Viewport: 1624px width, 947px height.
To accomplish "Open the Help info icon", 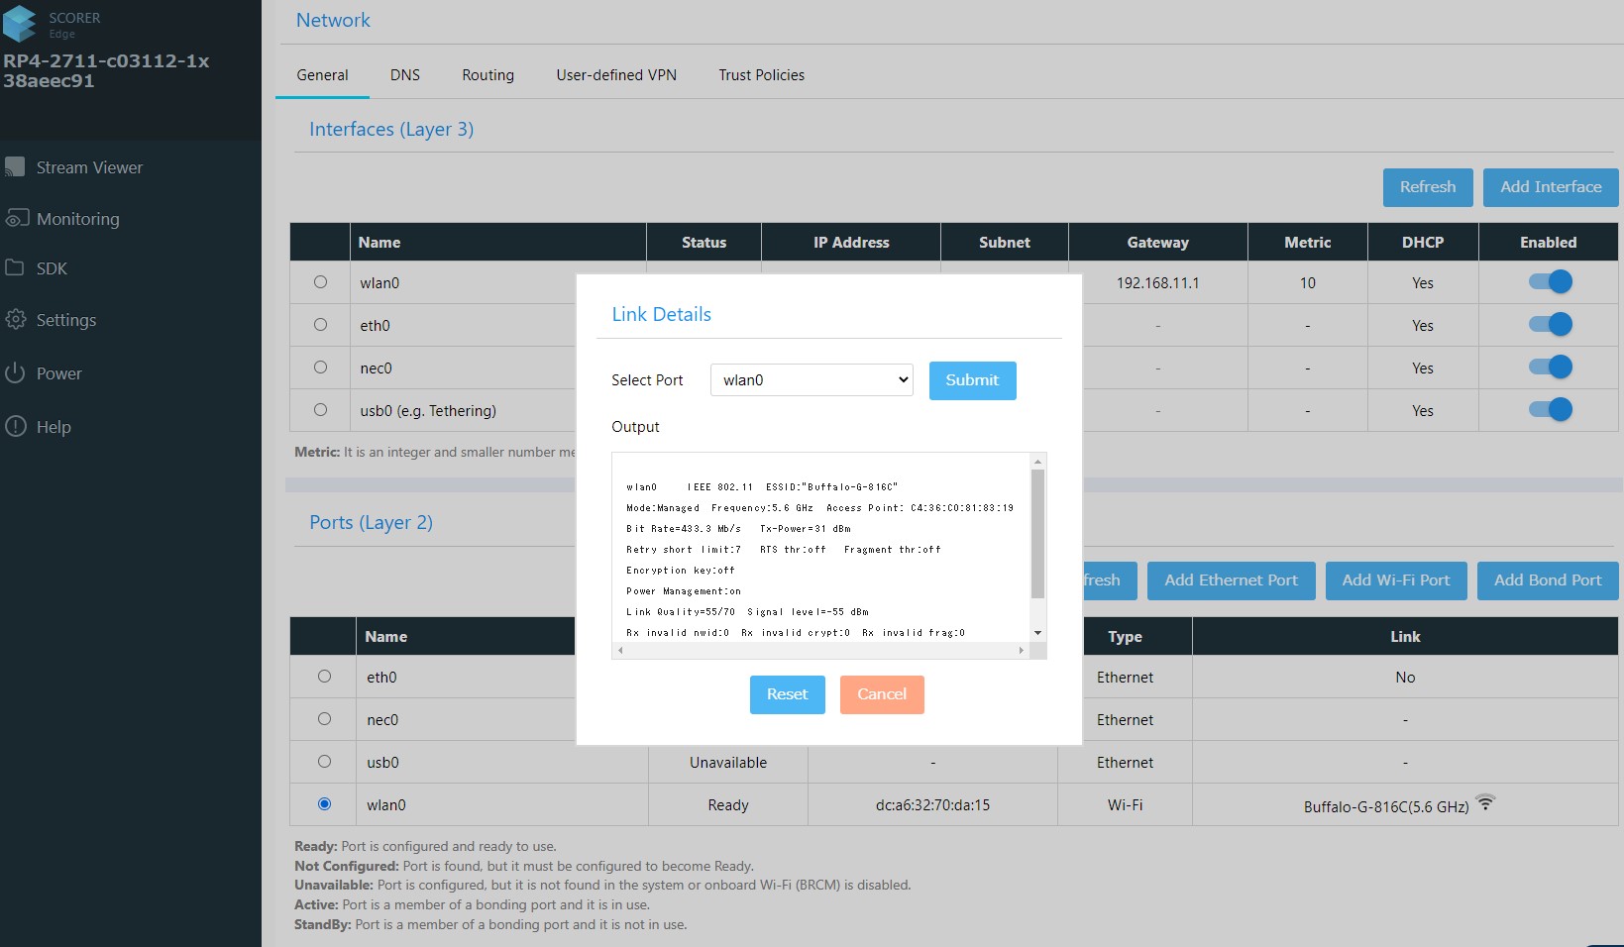I will point(15,427).
